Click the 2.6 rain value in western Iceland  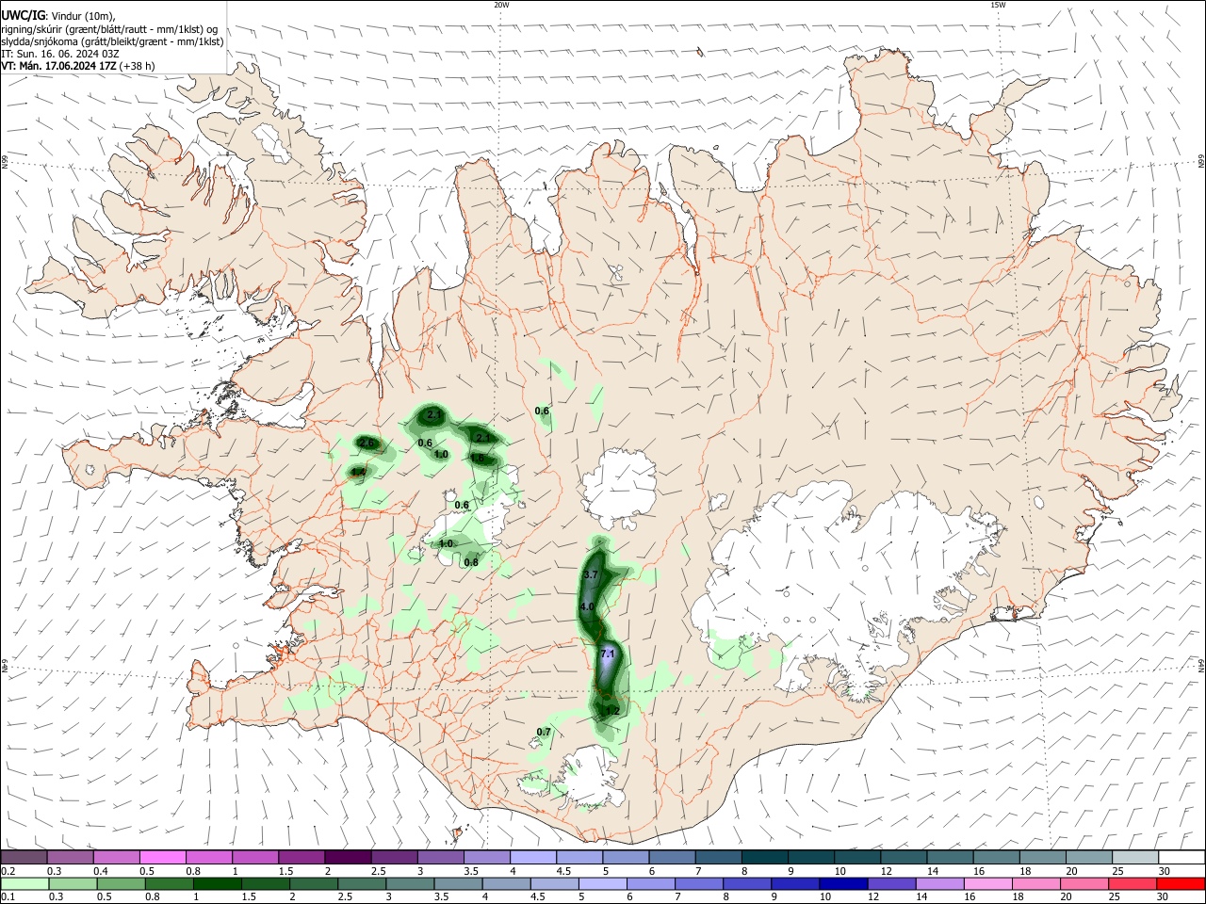(x=367, y=443)
